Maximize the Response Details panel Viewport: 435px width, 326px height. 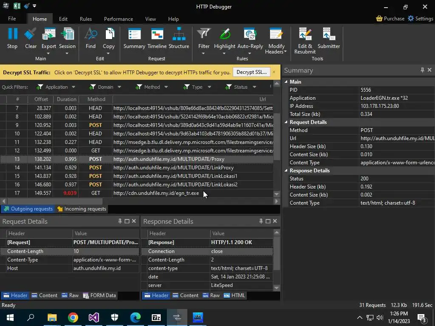[268, 221]
